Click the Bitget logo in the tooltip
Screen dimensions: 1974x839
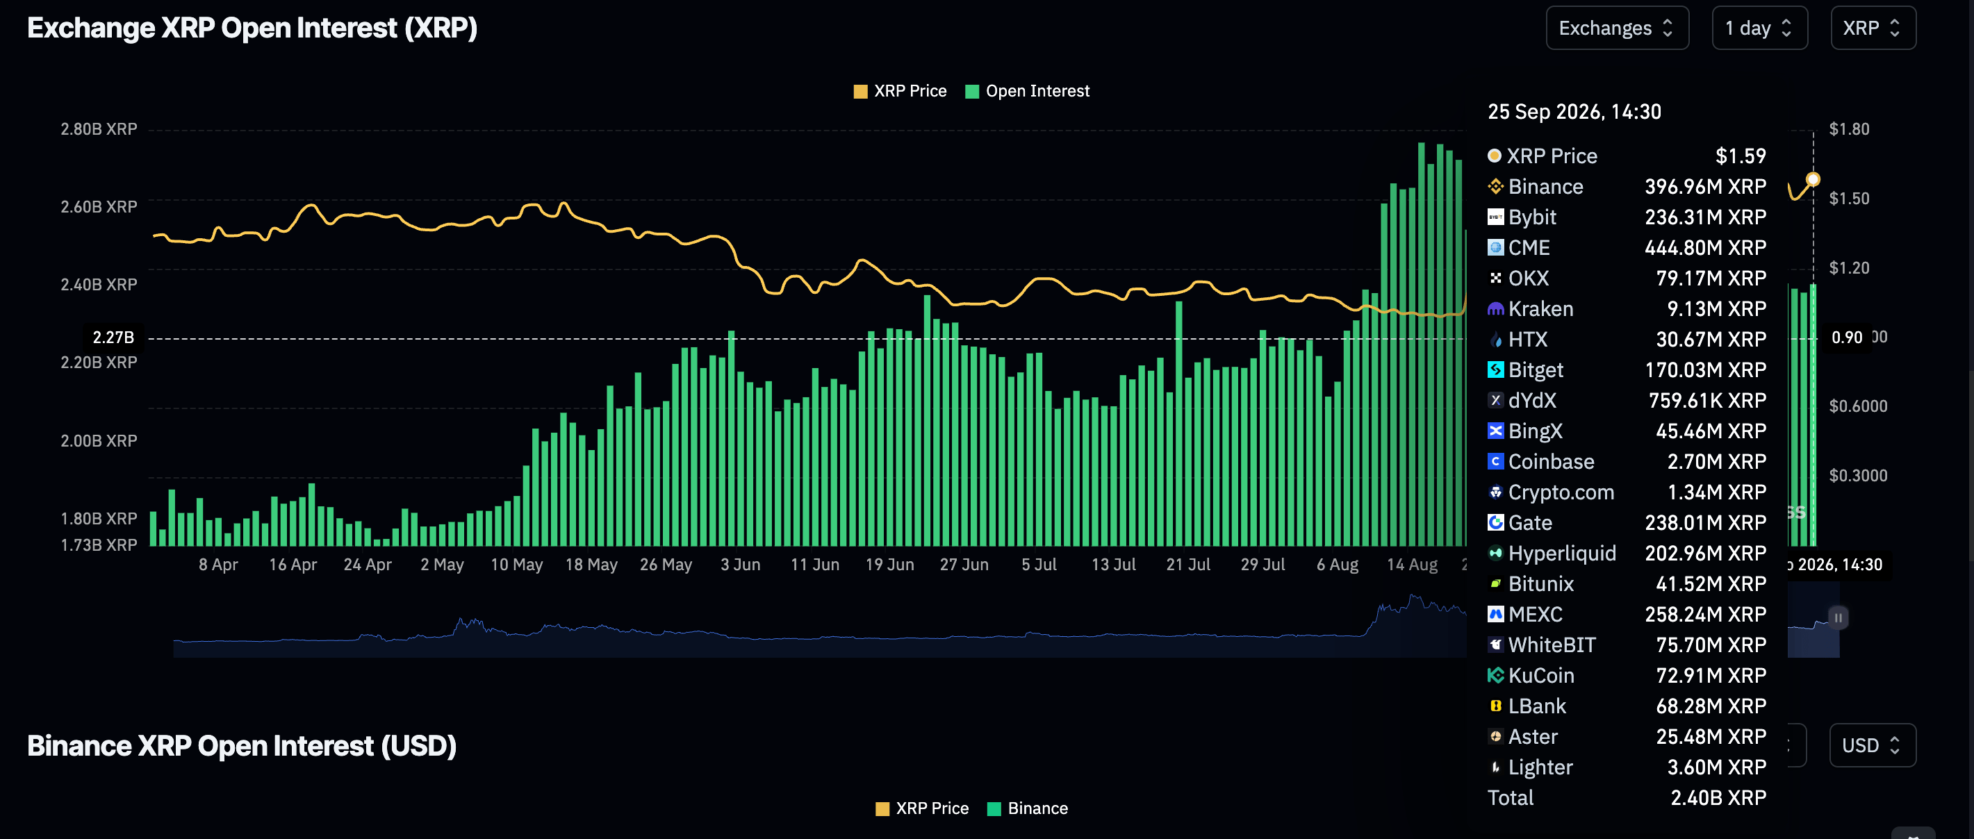pos(1495,370)
